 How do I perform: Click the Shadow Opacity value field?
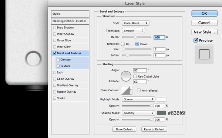[159, 120]
